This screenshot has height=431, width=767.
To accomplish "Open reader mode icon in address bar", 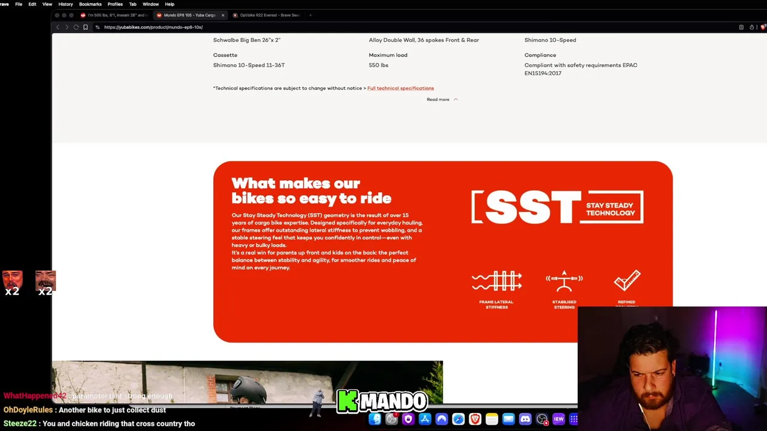I will (741, 27).
